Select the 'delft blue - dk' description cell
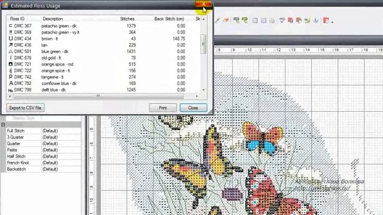Image resolution: width=383 pixels, height=215 pixels. [53, 90]
